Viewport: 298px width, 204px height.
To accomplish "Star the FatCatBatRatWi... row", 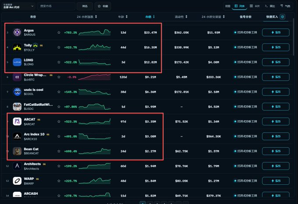I will (x=59, y=107).
